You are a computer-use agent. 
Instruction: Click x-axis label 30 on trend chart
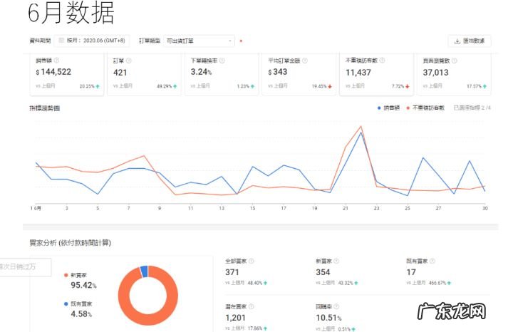click(484, 208)
